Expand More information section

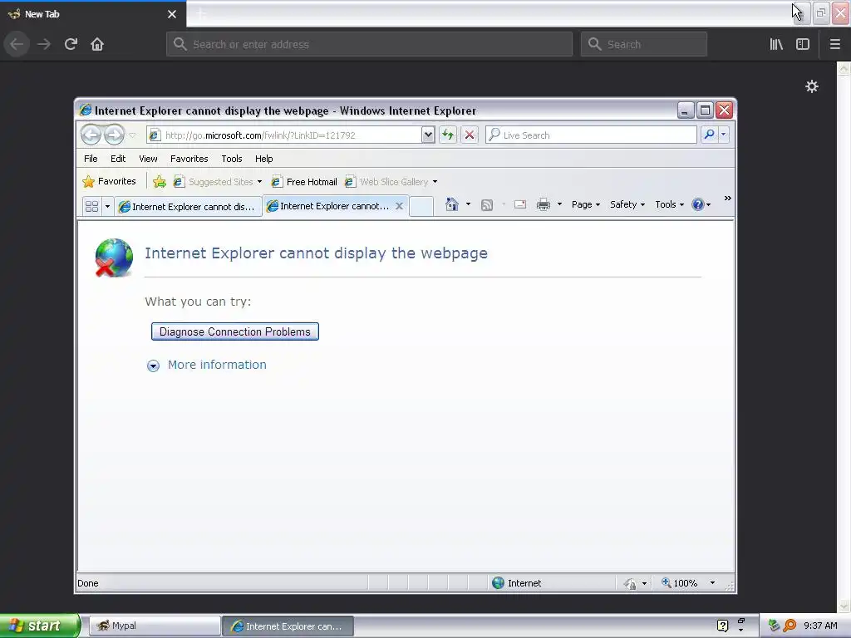(206, 366)
